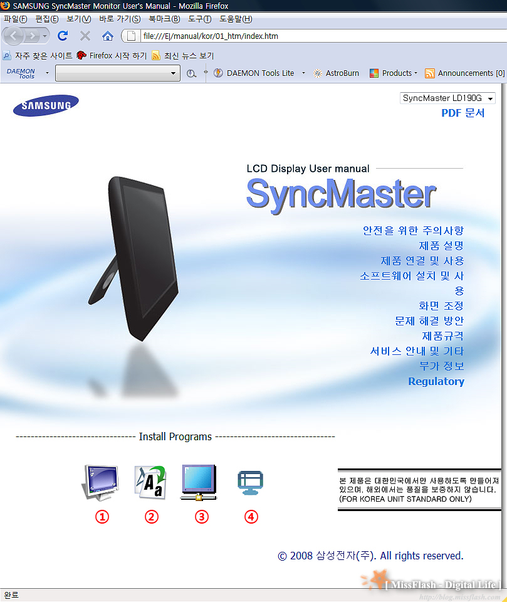507x602 pixels.
Task: Open 부가 정보 link
Action: pos(441,366)
